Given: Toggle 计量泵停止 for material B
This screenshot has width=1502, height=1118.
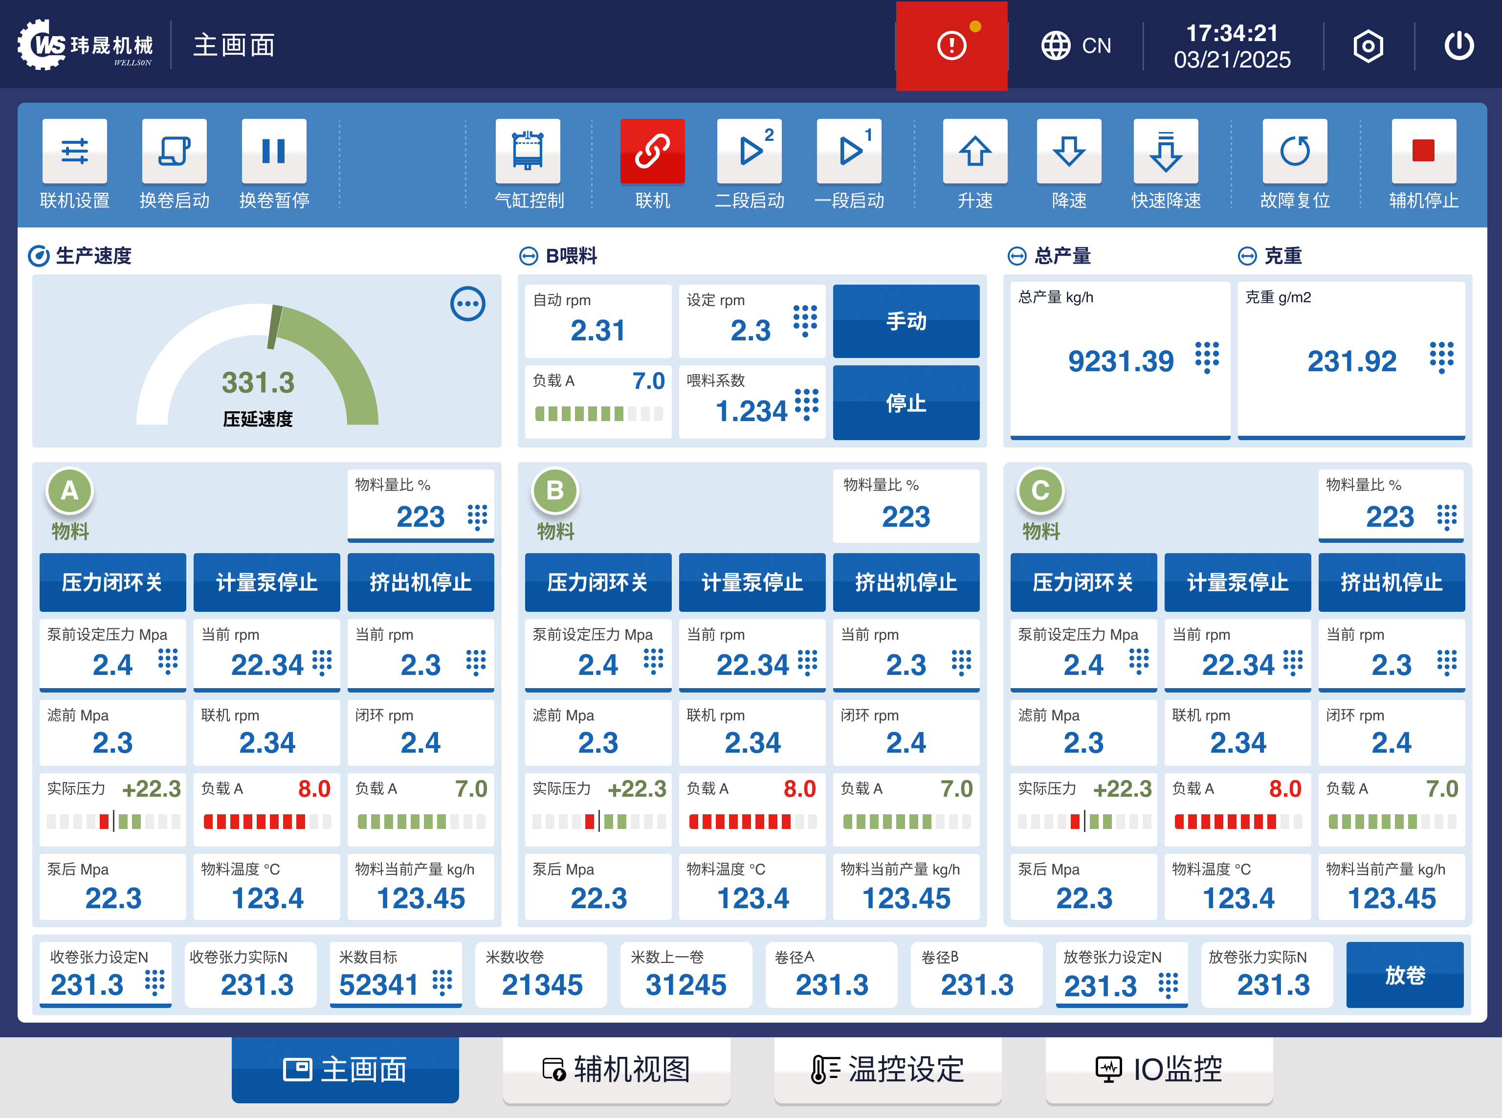Looking at the screenshot, I should tap(751, 582).
